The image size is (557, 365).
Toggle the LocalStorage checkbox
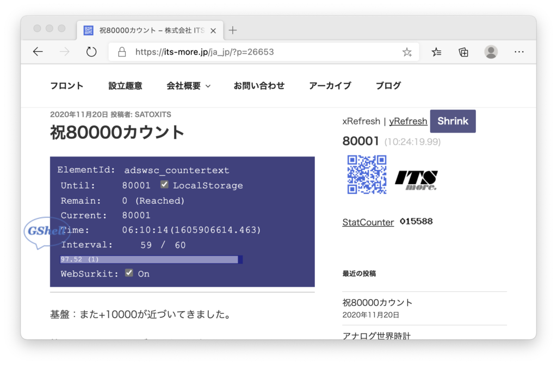(x=164, y=185)
